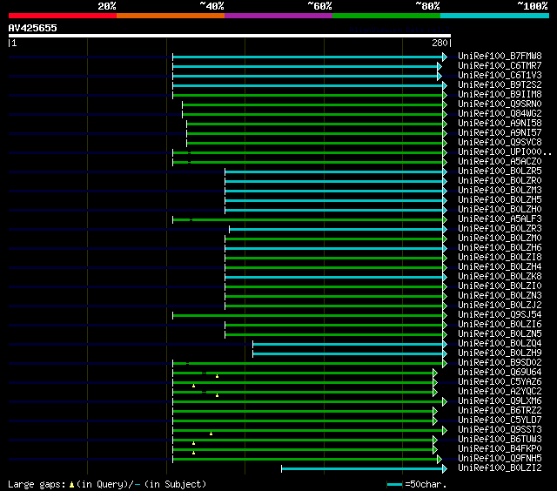Click the UniRef100_Q9FNH5 label
The width and height of the screenshot is (557, 491).
click(x=500, y=459)
